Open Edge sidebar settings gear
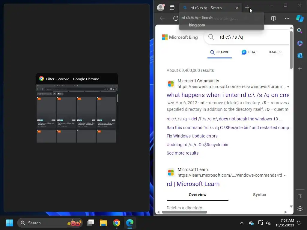Screen dimensions: 307x230 coord(300,209)
